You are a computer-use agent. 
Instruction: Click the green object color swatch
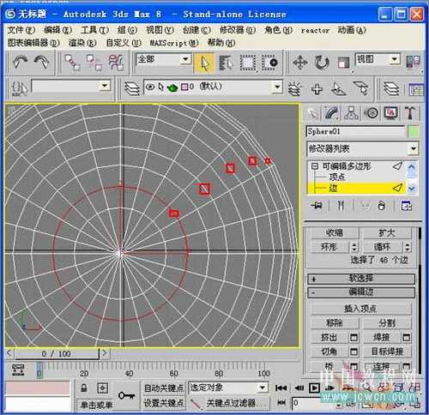coord(414,132)
